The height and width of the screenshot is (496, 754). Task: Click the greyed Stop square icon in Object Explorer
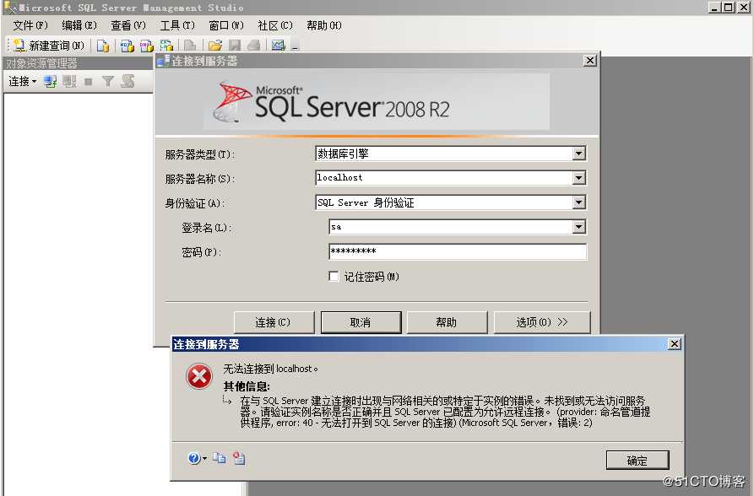(x=88, y=81)
